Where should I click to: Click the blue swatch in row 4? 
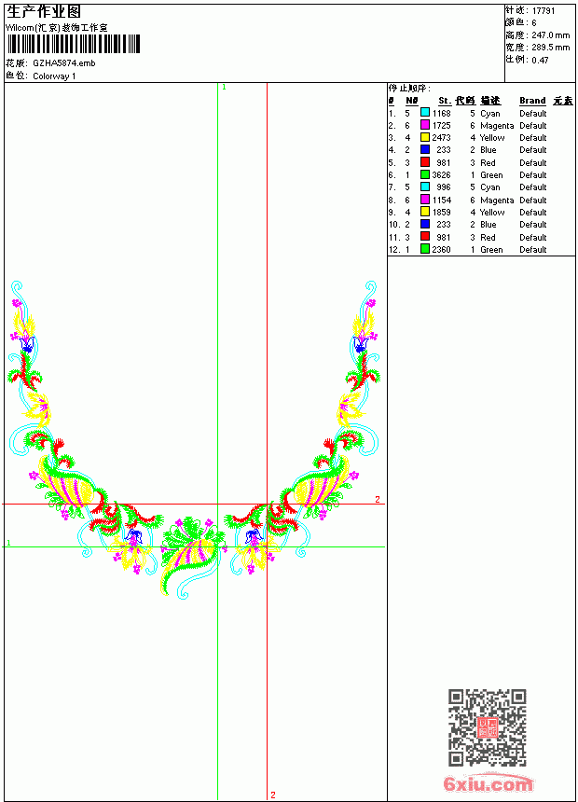point(424,149)
